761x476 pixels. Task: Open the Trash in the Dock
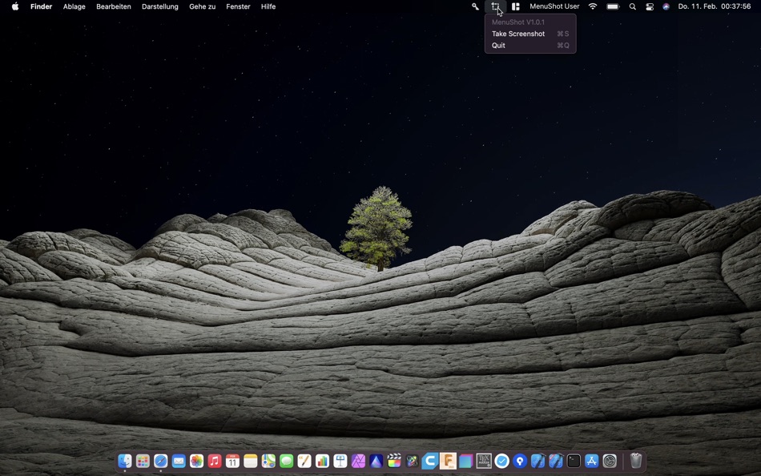636,461
